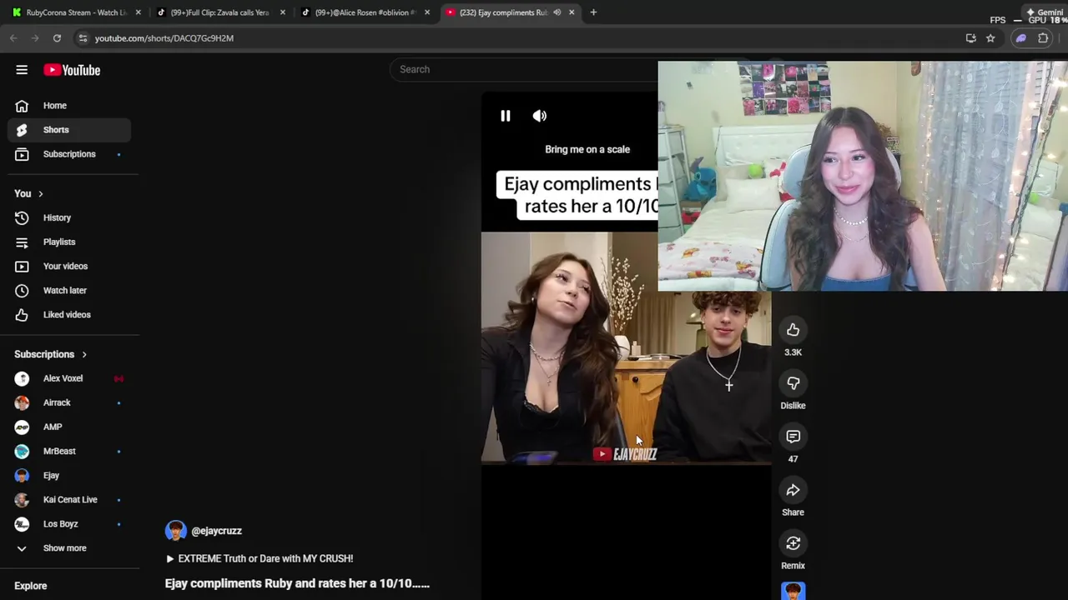Open the Los Boyz channel
The width and height of the screenshot is (1068, 600).
pyautogui.click(x=69, y=523)
